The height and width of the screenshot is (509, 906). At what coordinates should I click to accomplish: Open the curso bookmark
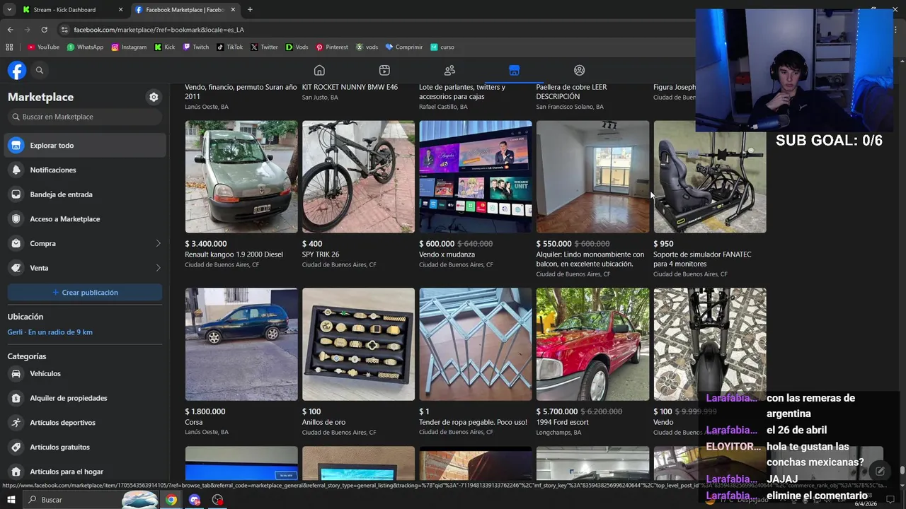442,47
